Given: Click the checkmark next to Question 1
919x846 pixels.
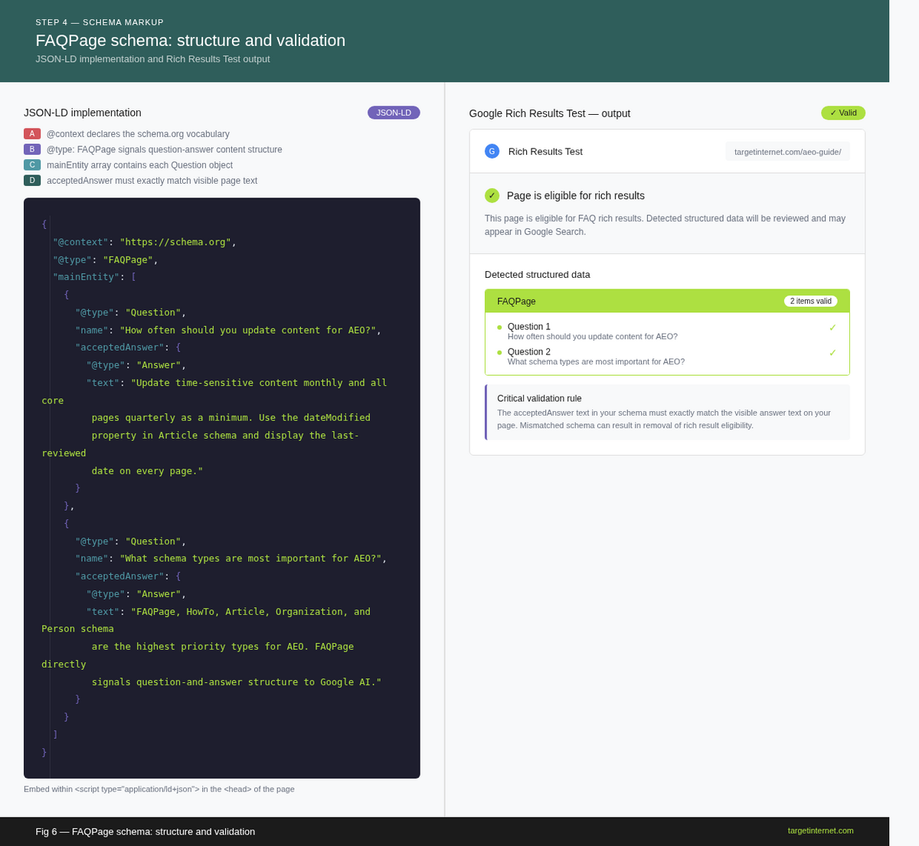Looking at the screenshot, I should click(832, 327).
